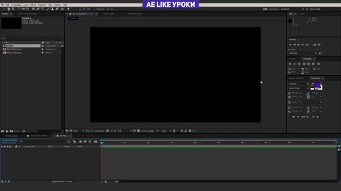Select the Eraser tool
Screen dimensions: 341x191
(57, 9)
